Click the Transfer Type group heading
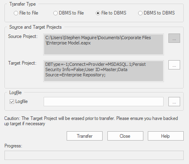The width and height of the screenshot is (189, 164). pyautogui.click(x=23, y=4)
